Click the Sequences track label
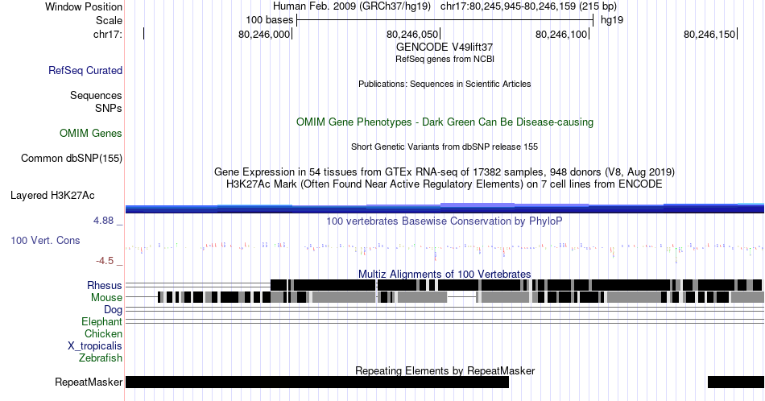Image resolution: width=765 pixels, height=401 pixels. (x=96, y=95)
